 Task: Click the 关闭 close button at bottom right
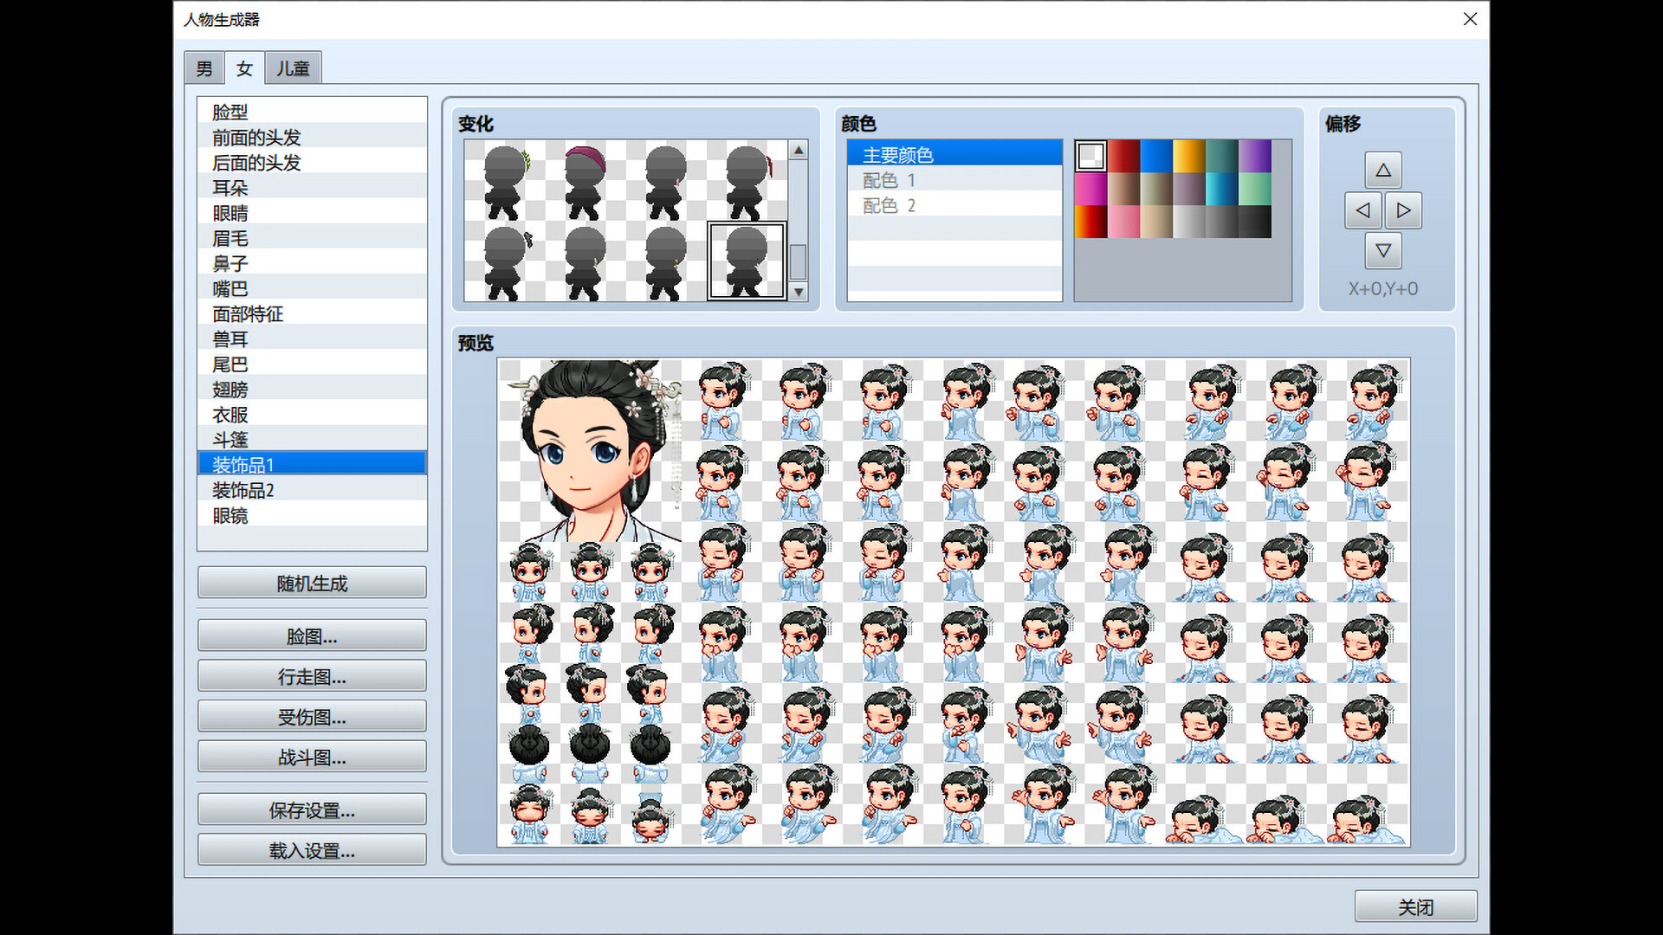click(1417, 906)
